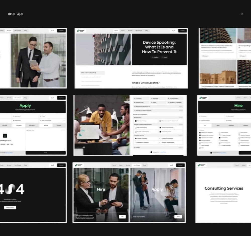Click the 'Consulting Services' heading

pyautogui.click(x=224, y=188)
